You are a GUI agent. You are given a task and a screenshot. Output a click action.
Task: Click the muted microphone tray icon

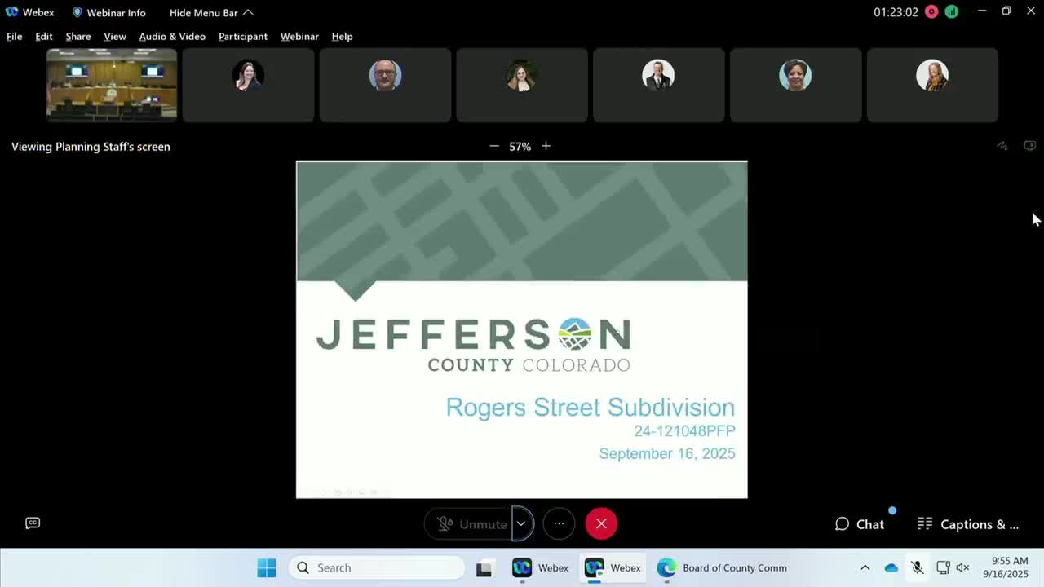pos(917,567)
